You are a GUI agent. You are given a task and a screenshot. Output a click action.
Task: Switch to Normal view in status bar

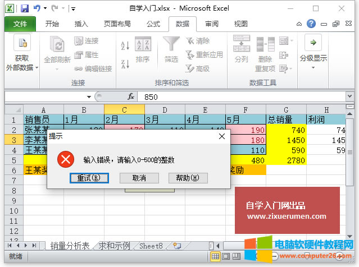point(215,256)
